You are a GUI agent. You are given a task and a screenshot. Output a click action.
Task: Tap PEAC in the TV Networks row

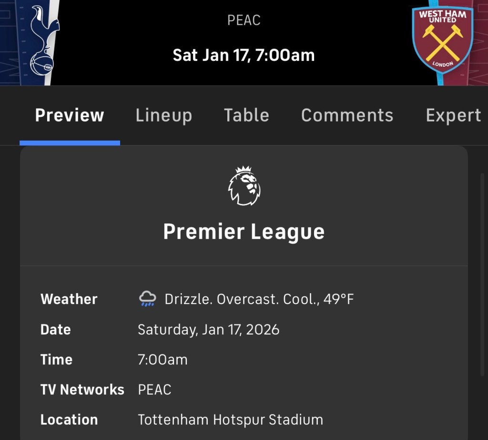pos(154,389)
